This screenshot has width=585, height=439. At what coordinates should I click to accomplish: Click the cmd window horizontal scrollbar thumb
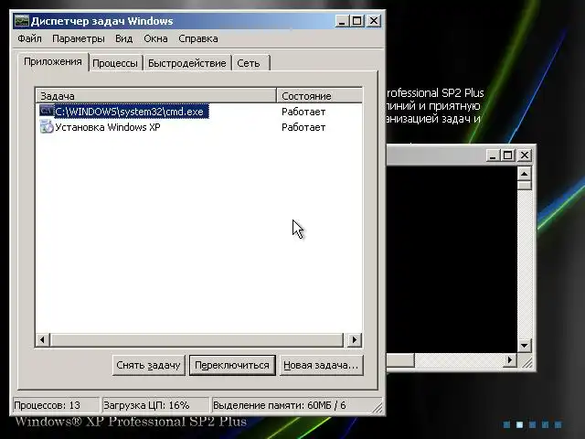tap(400, 360)
